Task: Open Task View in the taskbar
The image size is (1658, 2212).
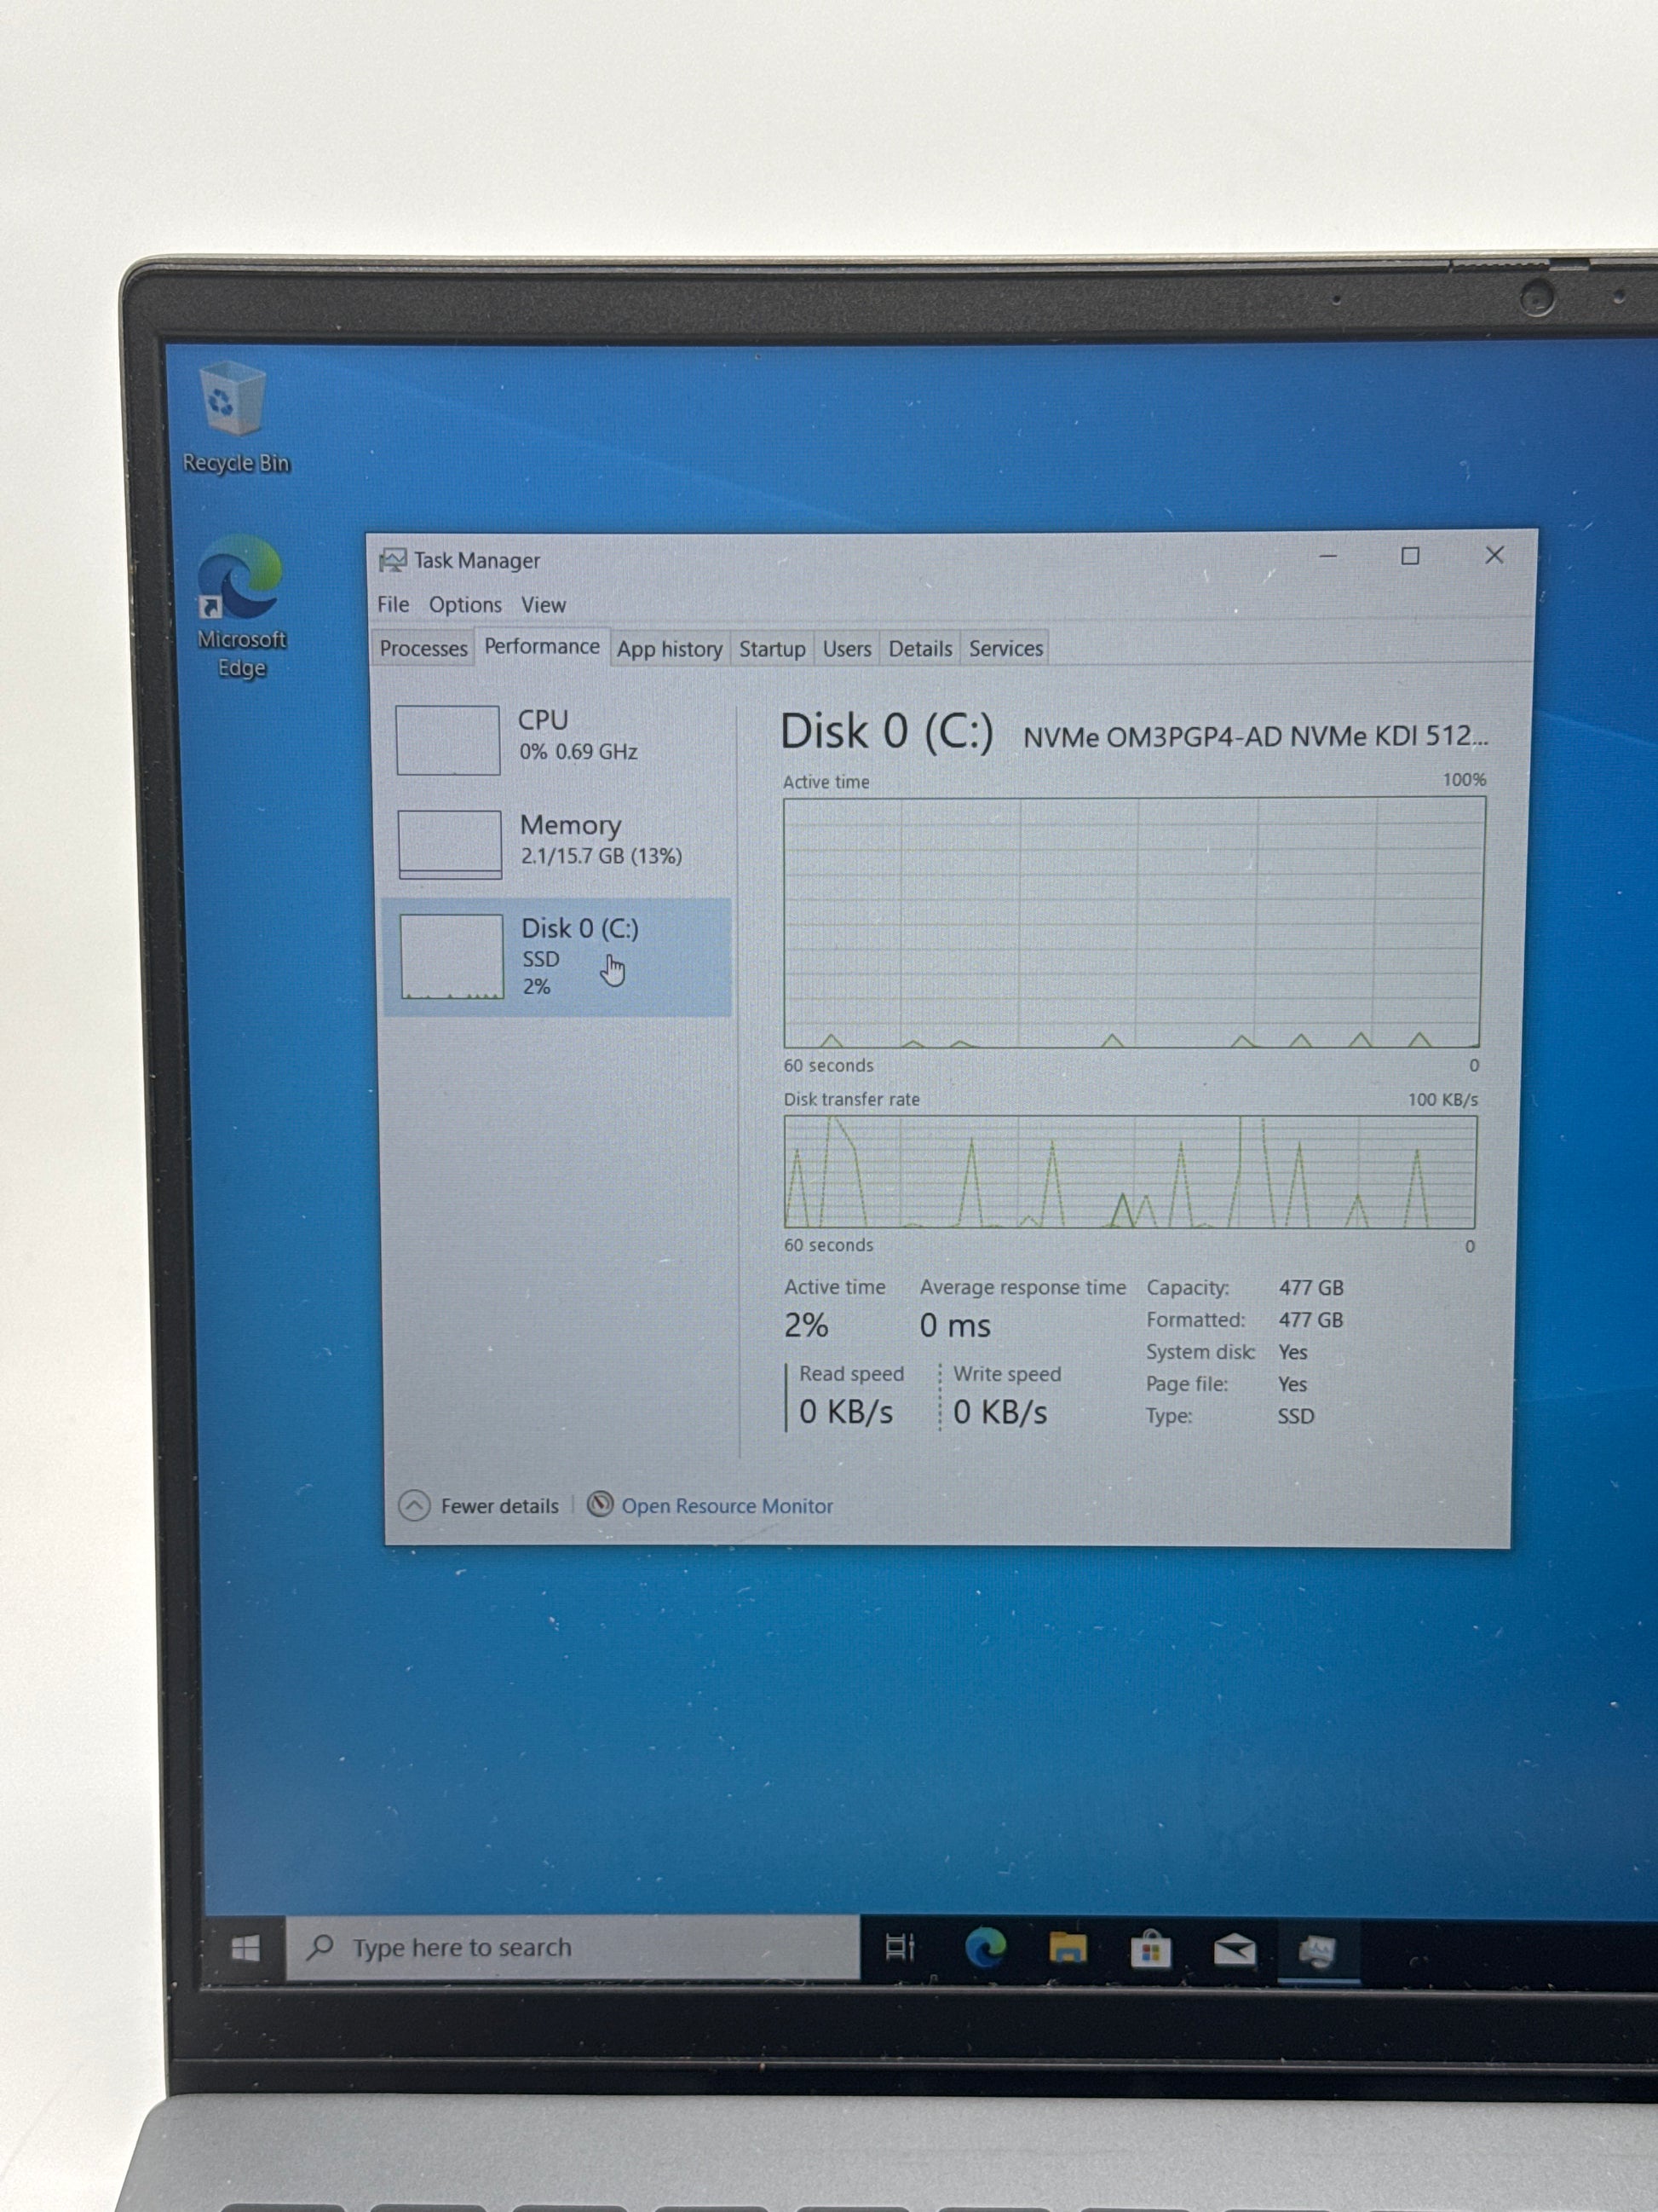Action: (x=900, y=1947)
